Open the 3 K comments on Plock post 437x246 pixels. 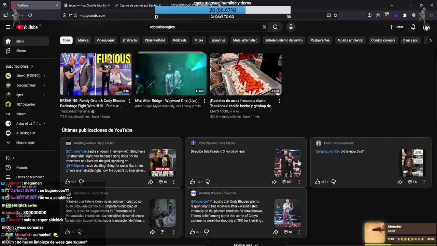coord(413,182)
